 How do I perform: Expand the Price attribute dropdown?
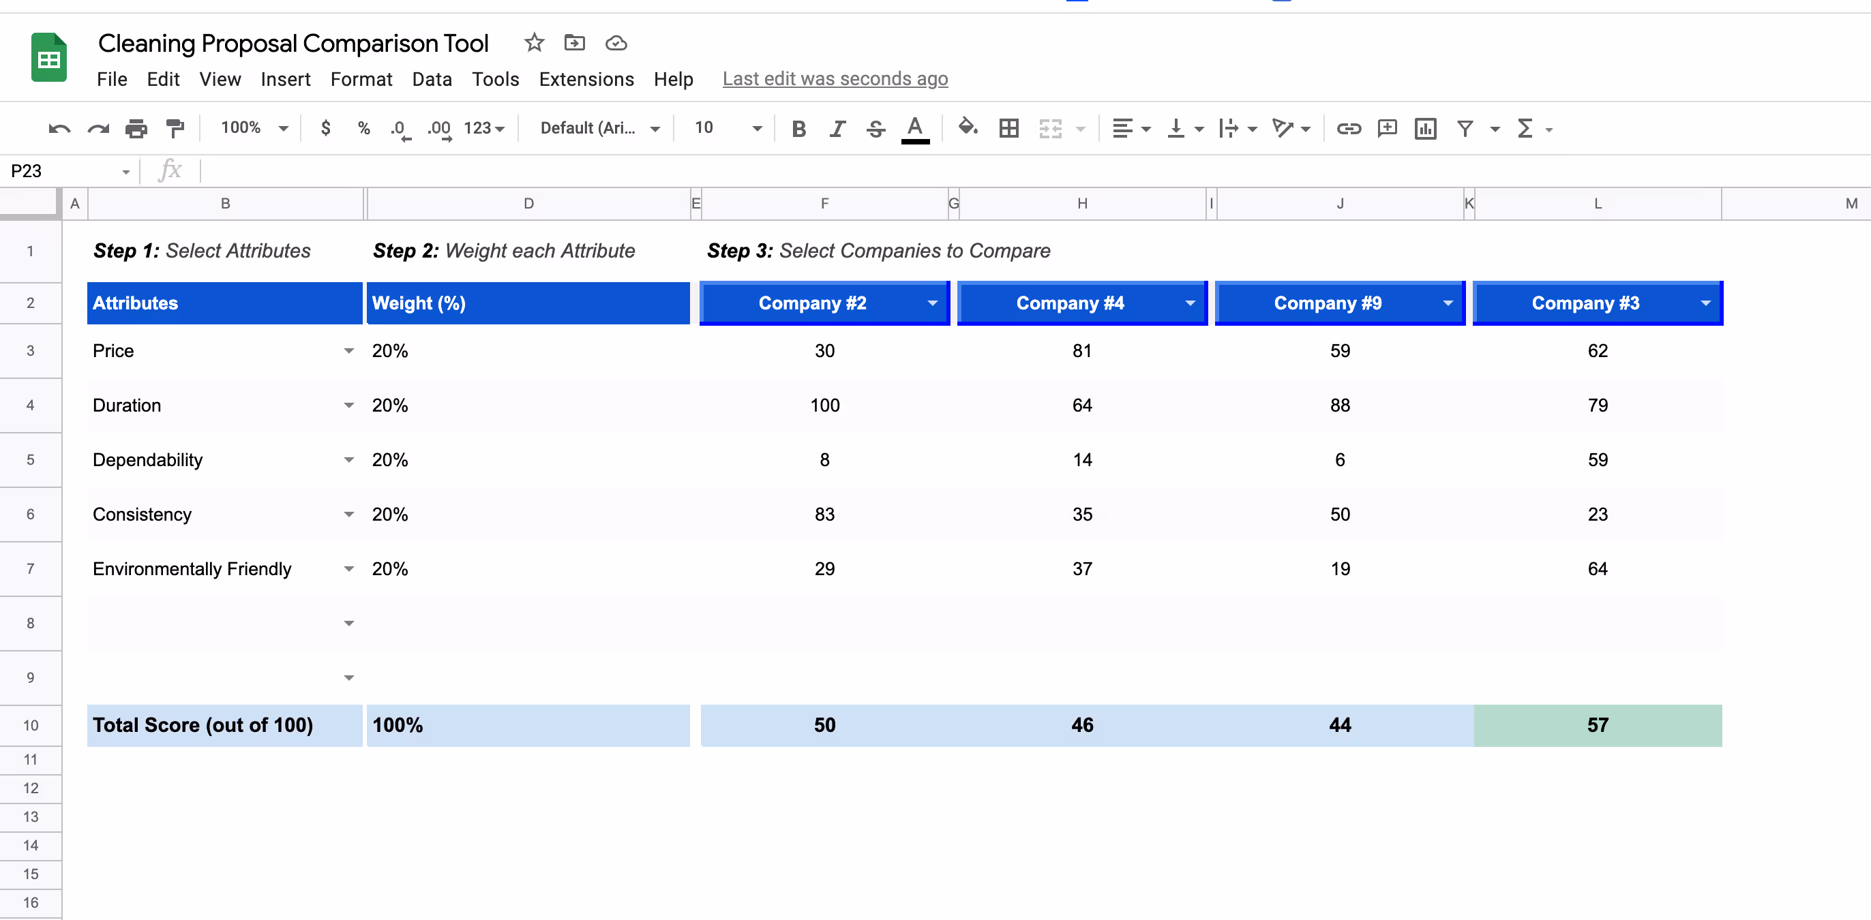click(x=348, y=351)
